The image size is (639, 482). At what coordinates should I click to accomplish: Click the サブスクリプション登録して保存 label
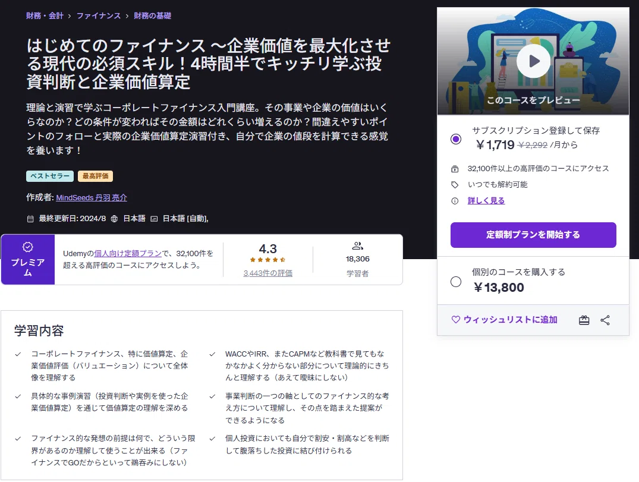536,130
